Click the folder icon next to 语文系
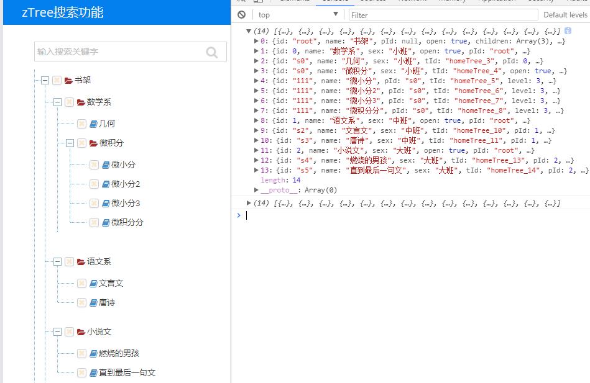The image size is (590, 383). point(81,261)
